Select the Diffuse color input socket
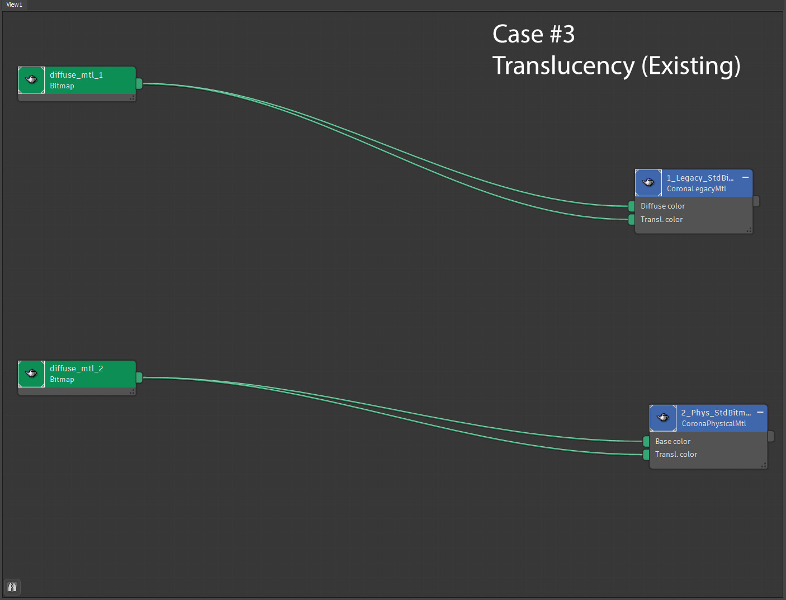This screenshot has height=600, width=786. [632, 206]
